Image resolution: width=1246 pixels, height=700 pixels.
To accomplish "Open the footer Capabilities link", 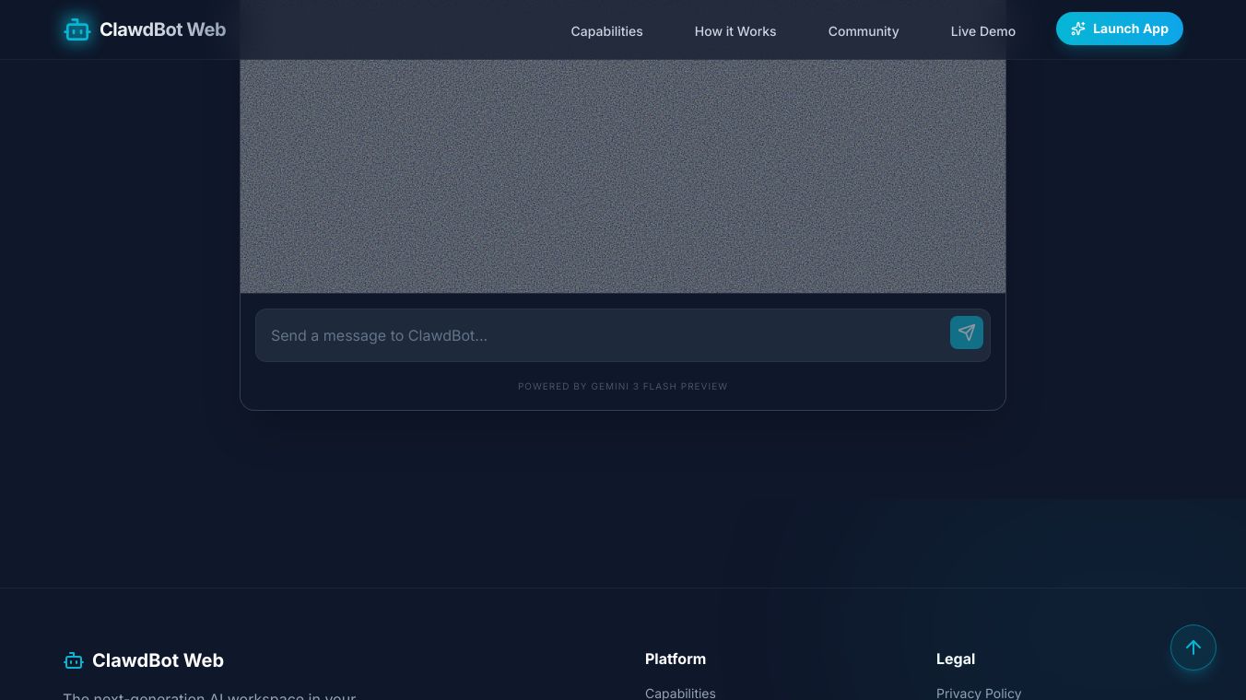I will click(680, 693).
